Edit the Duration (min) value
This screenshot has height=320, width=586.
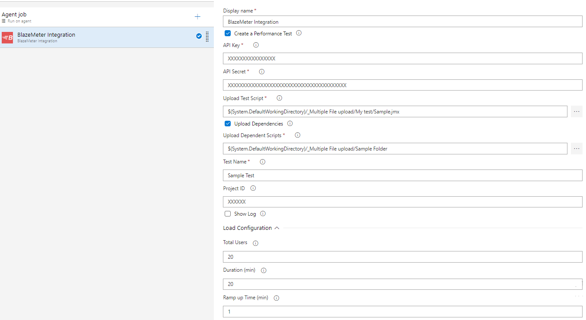point(403,284)
